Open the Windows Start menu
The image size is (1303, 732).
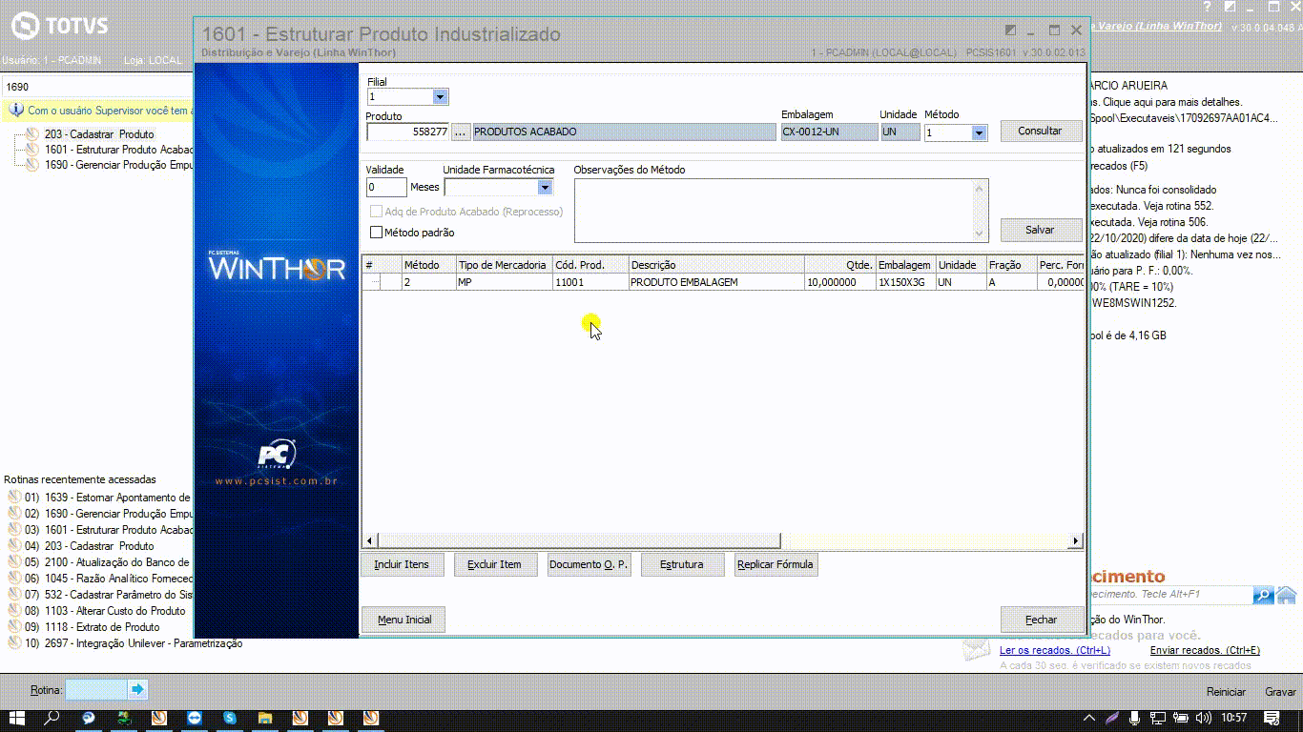[16, 718]
